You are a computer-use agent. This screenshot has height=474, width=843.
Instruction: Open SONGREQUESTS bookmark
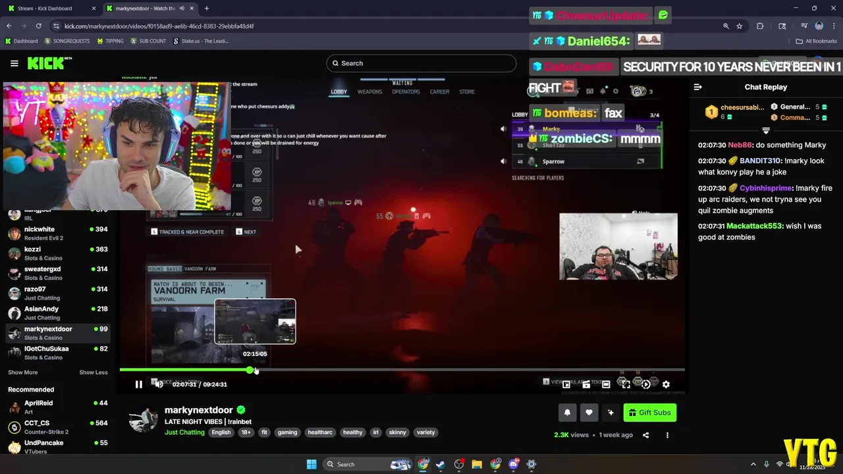(67, 41)
